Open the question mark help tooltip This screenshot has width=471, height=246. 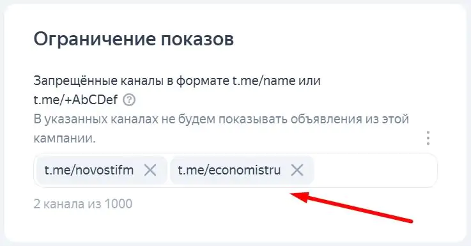click(129, 100)
